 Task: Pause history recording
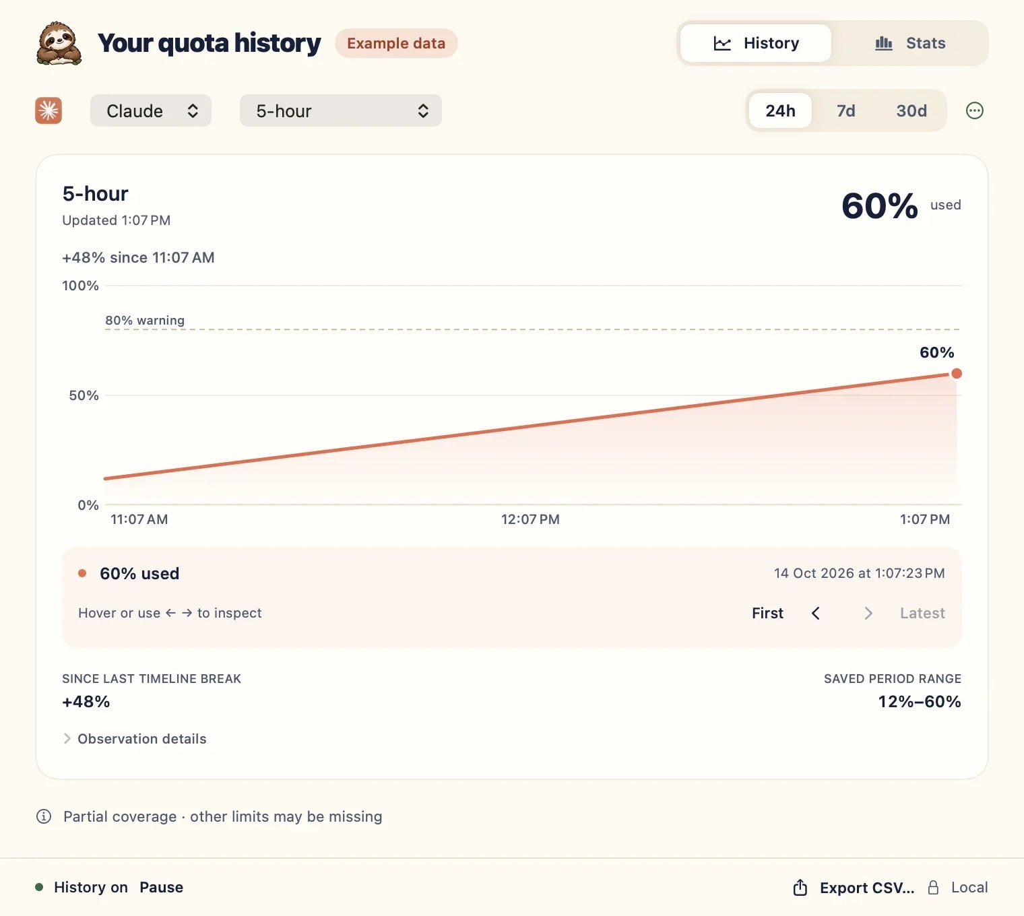tap(161, 887)
